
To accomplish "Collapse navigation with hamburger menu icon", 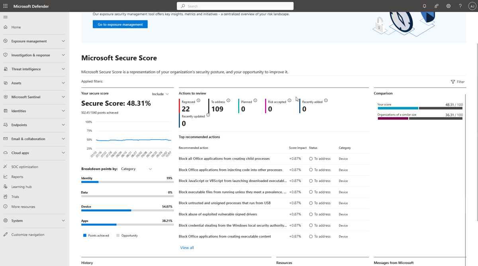I will pos(5,17).
